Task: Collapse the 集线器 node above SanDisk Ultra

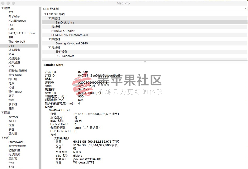Action: point(49,18)
